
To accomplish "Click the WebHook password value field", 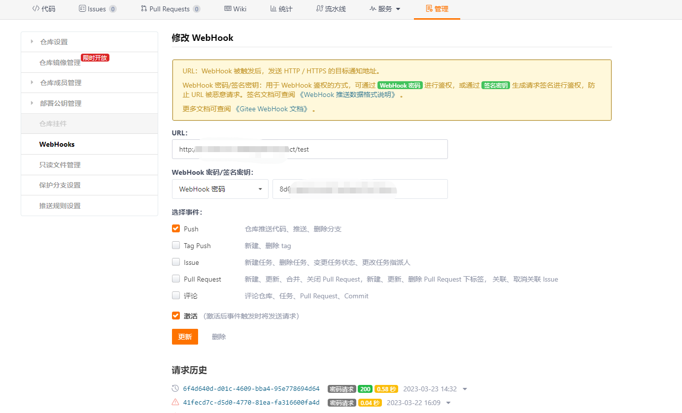I will click(360, 189).
